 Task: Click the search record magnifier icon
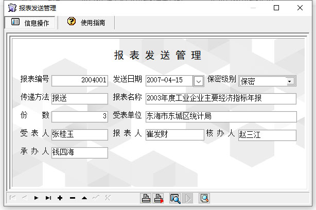[204, 198]
